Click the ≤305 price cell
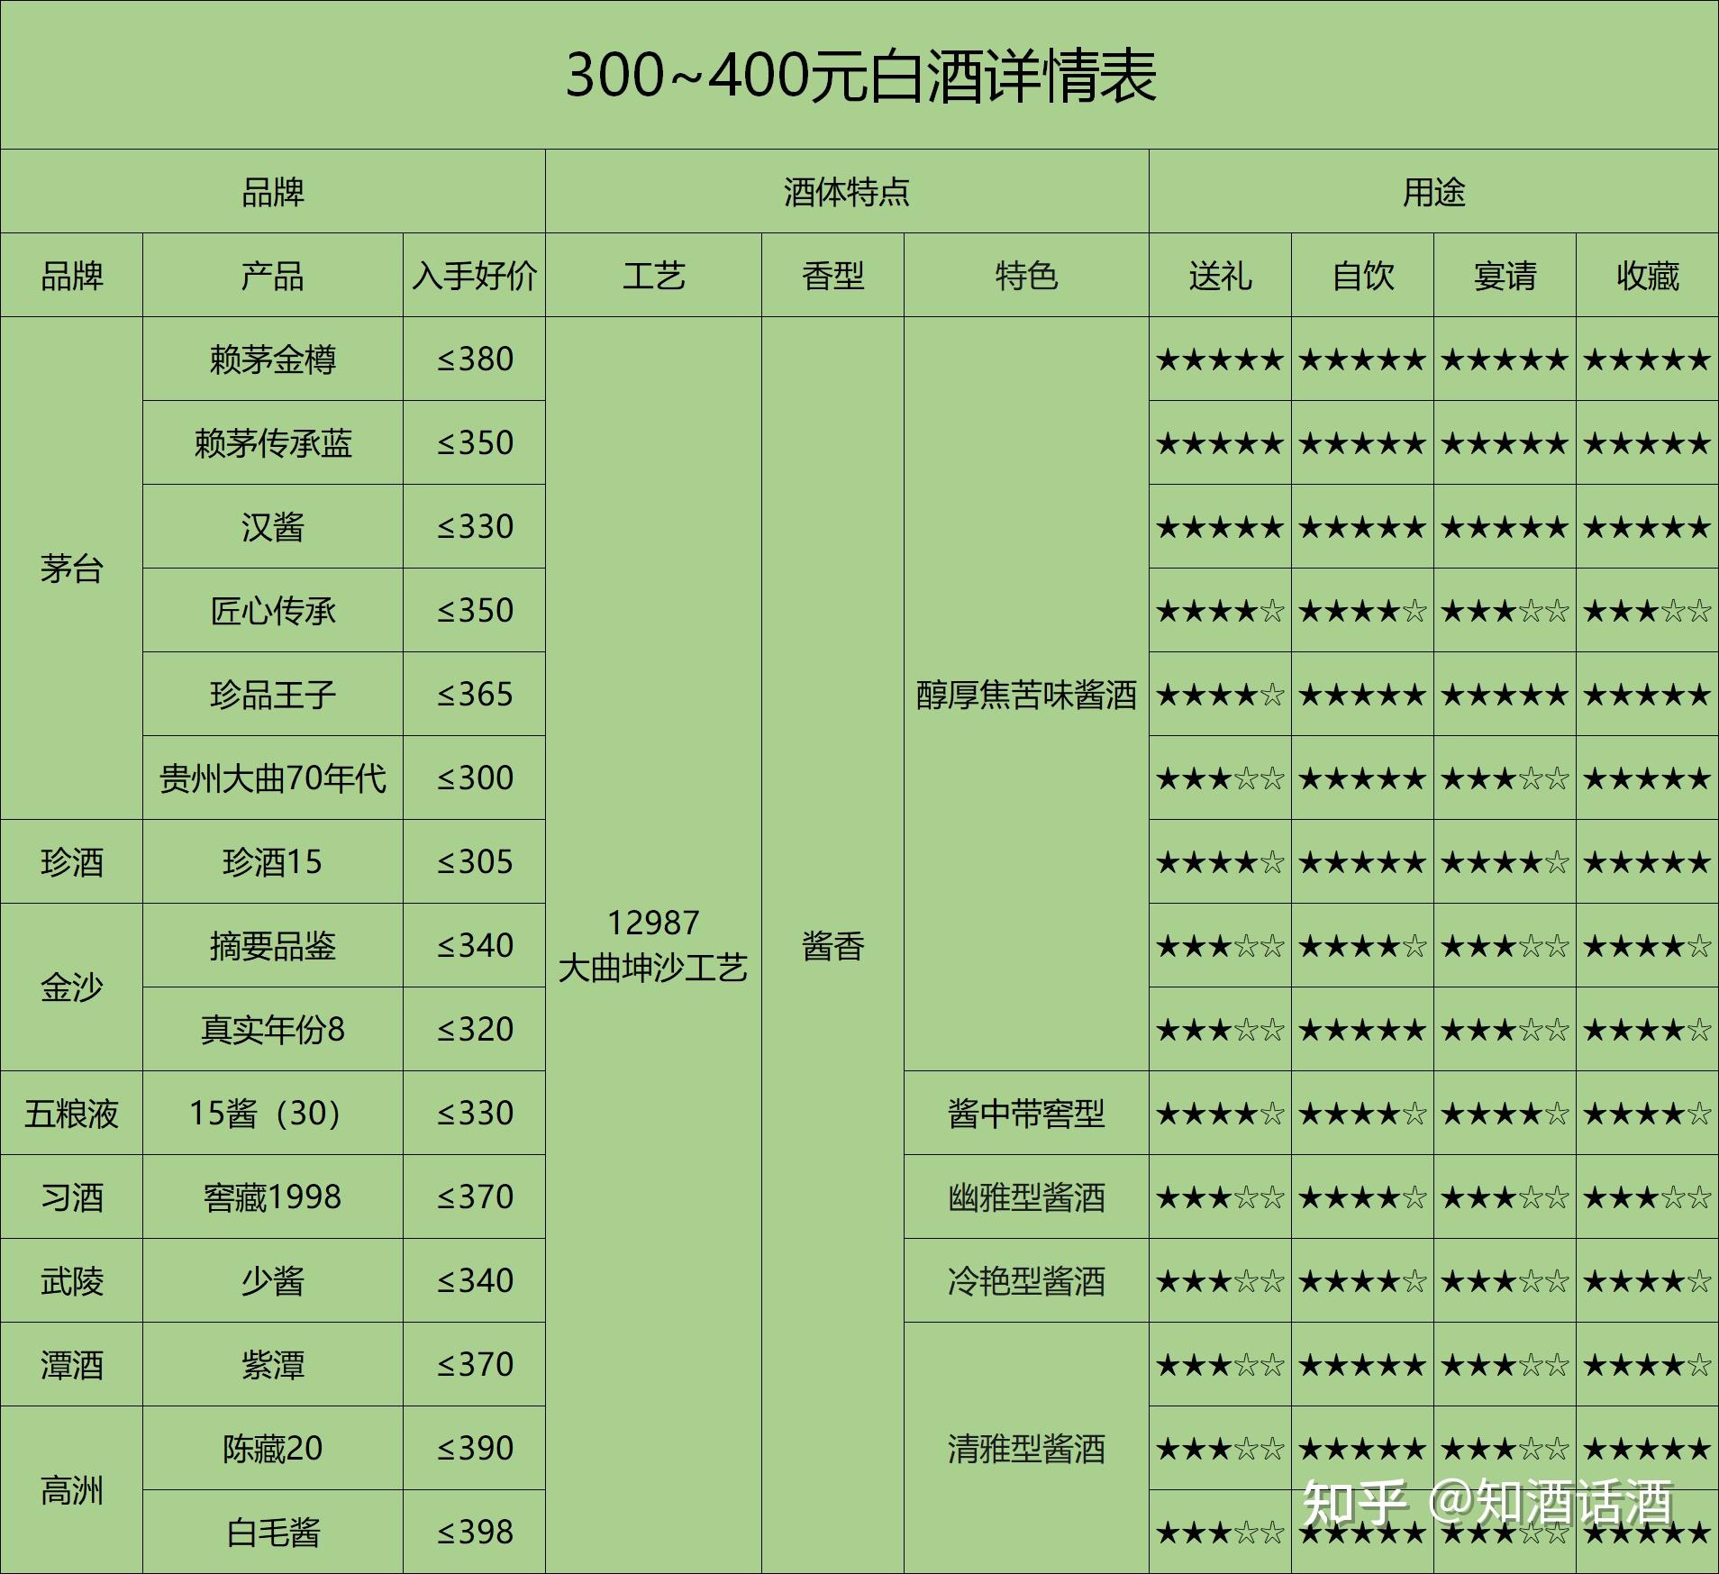This screenshot has width=1719, height=1574. click(474, 861)
